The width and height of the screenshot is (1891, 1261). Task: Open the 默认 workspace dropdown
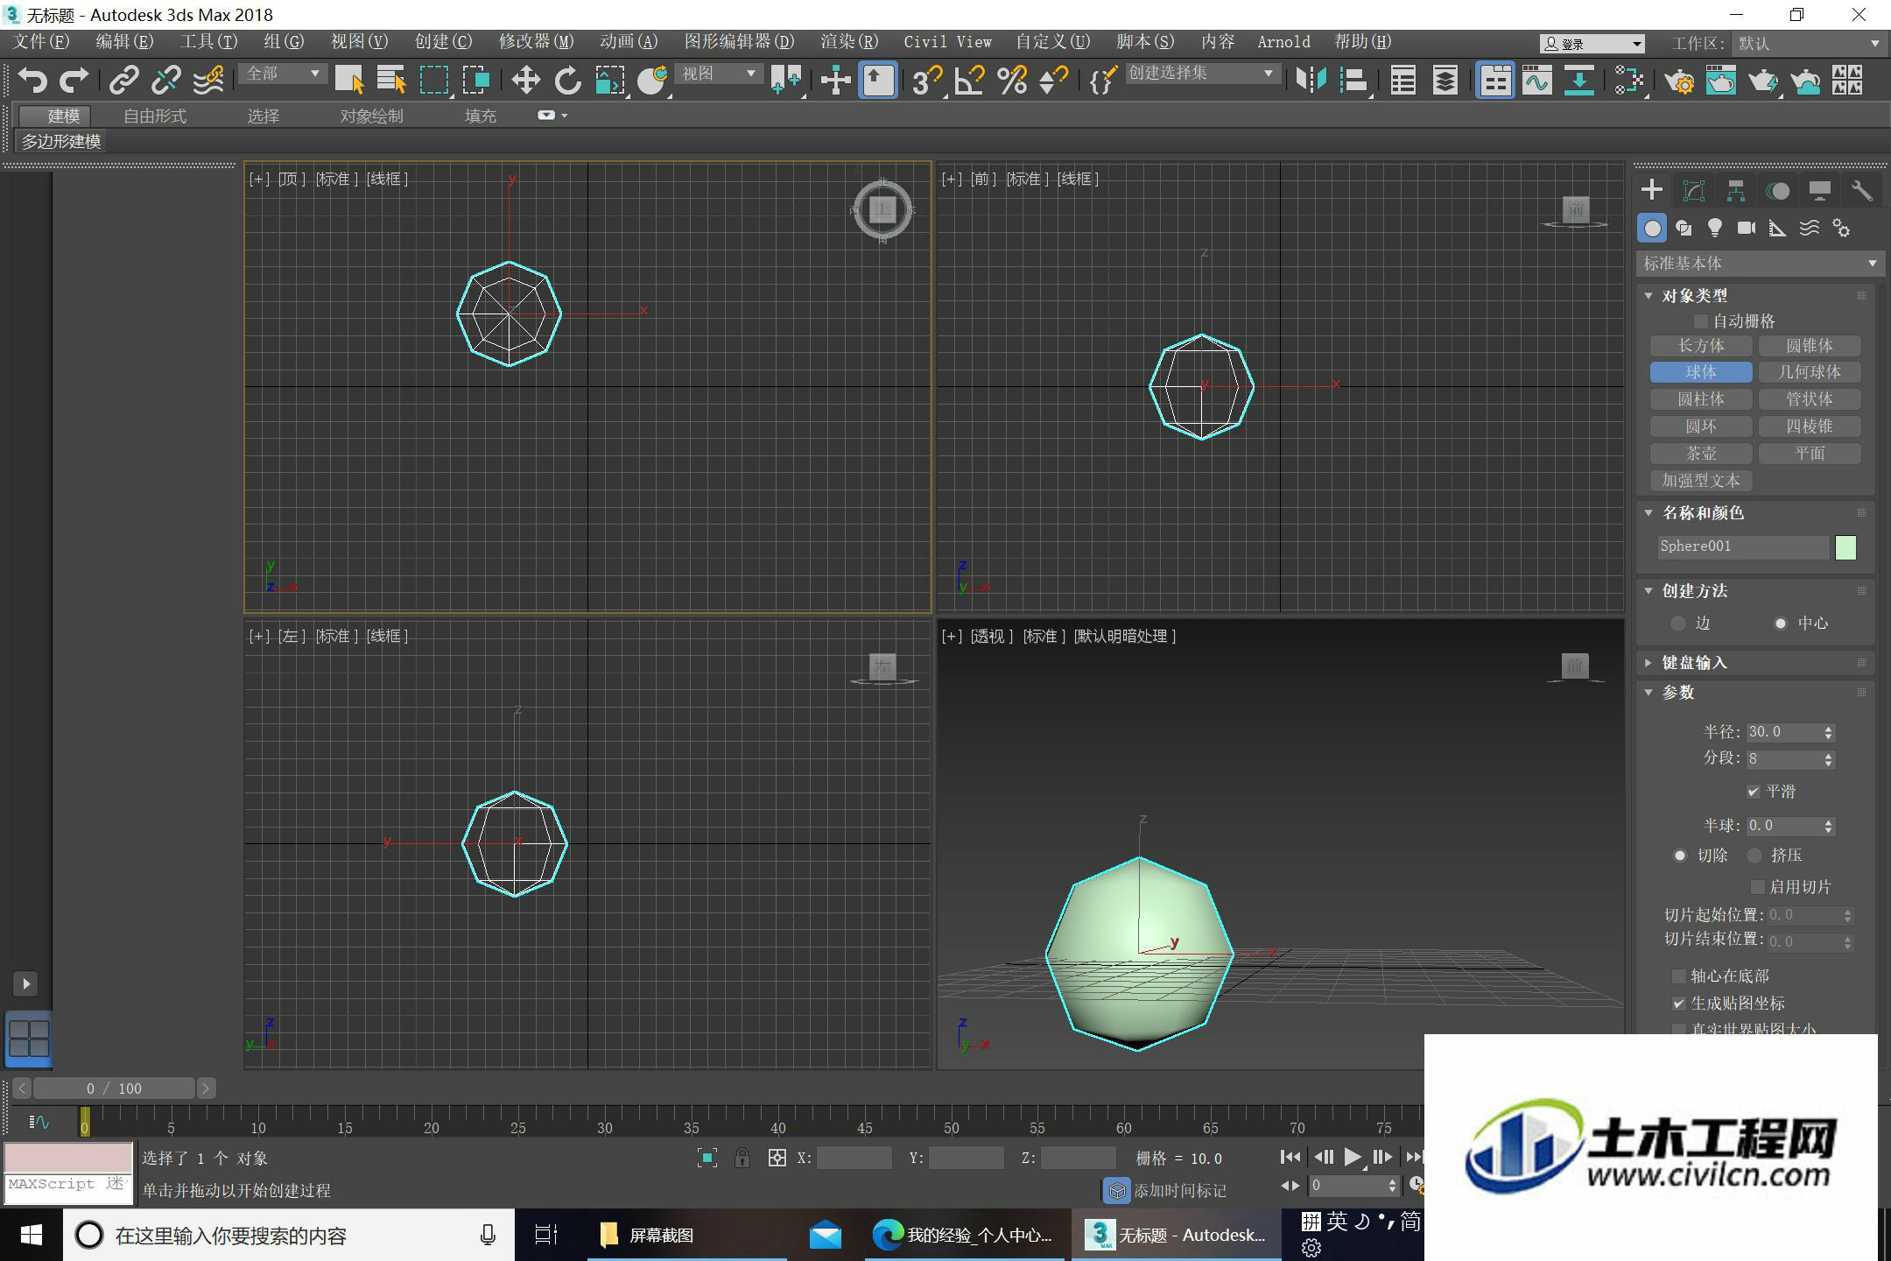(x=1808, y=43)
